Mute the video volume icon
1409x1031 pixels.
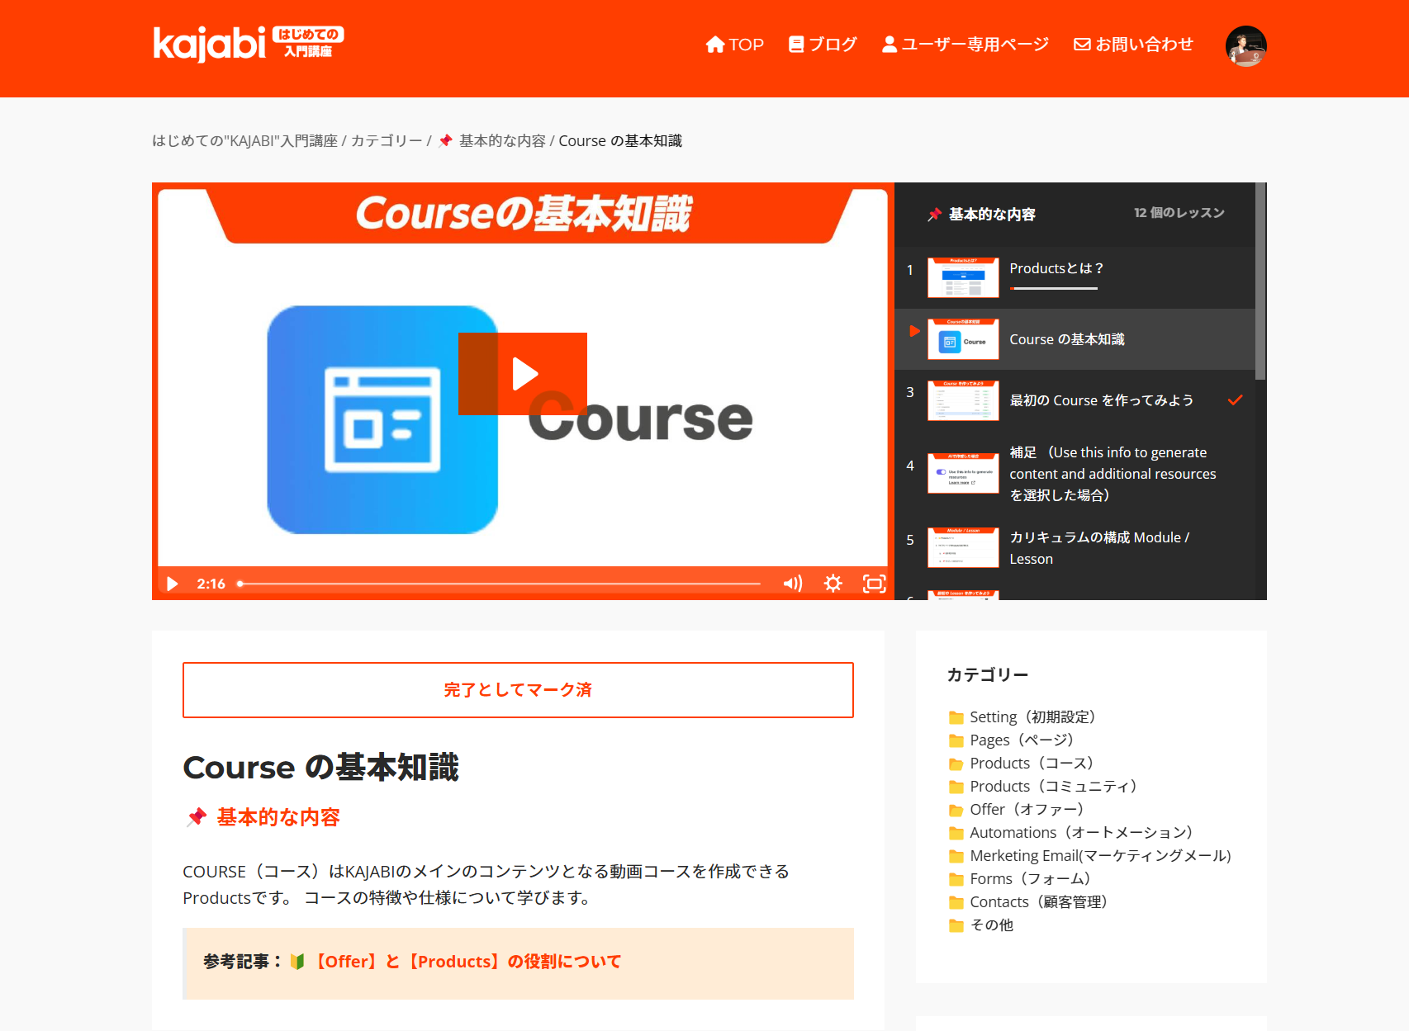pos(793,584)
